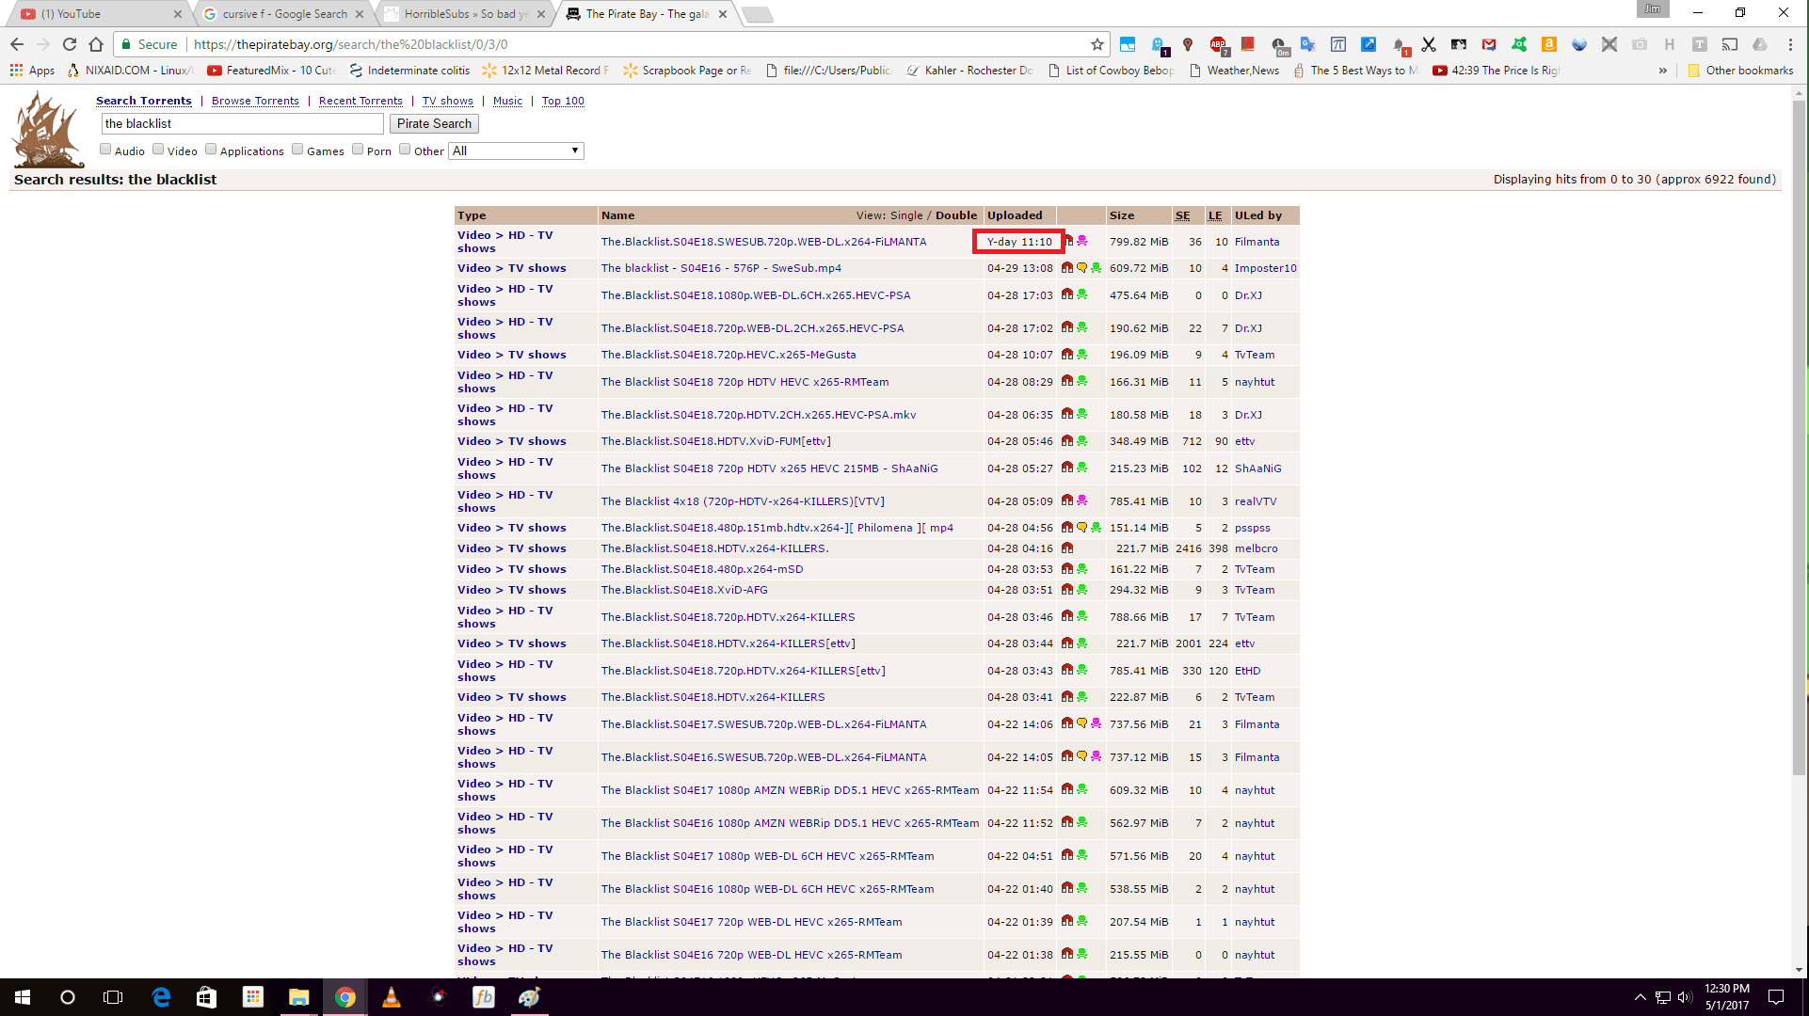Click pink trusted skull on S04E18.SWESUB Filmanta row
Image resolution: width=1809 pixels, height=1016 pixels.
click(x=1081, y=242)
